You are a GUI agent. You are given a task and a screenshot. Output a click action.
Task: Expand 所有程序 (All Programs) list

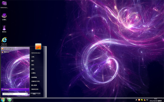(15, 89)
